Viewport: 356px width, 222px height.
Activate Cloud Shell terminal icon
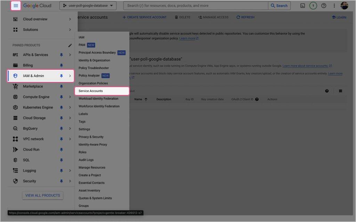pyautogui.click(x=303, y=6)
